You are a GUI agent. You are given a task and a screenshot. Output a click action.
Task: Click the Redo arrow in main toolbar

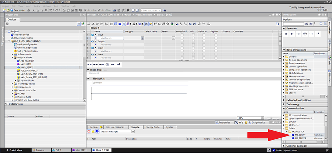[56, 10]
